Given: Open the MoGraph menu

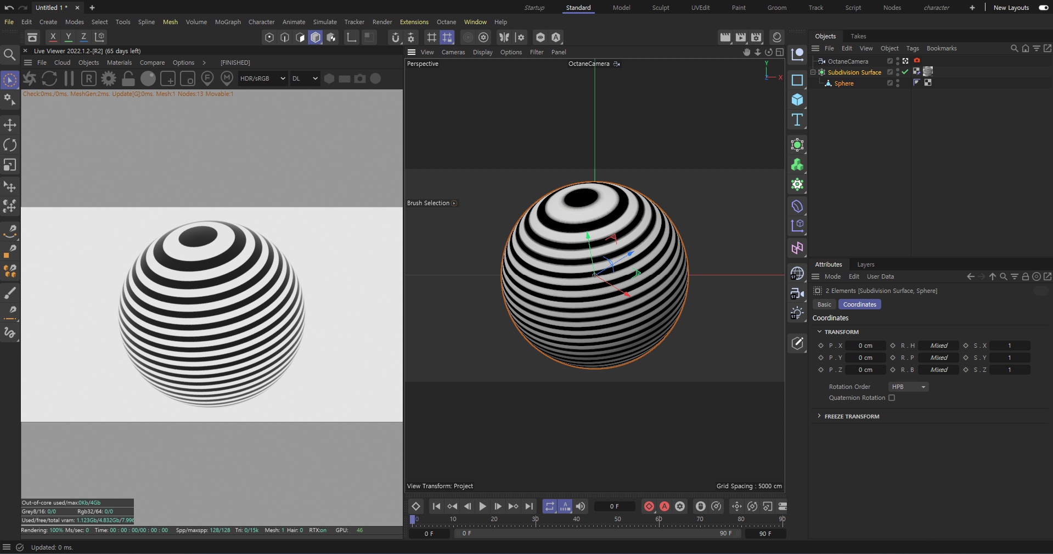Looking at the screenshot, I should click(228, 22).
